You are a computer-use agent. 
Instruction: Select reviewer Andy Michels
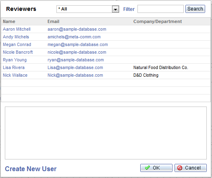[16, 37]
